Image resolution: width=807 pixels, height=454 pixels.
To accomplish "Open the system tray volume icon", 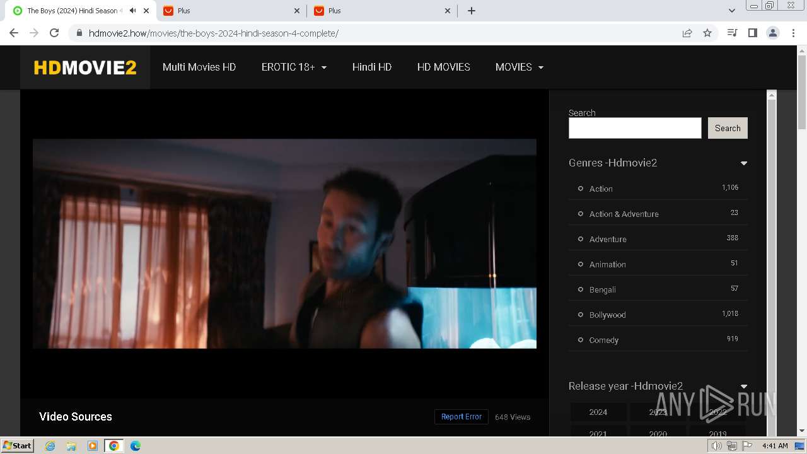I will (x=717, y=446).
